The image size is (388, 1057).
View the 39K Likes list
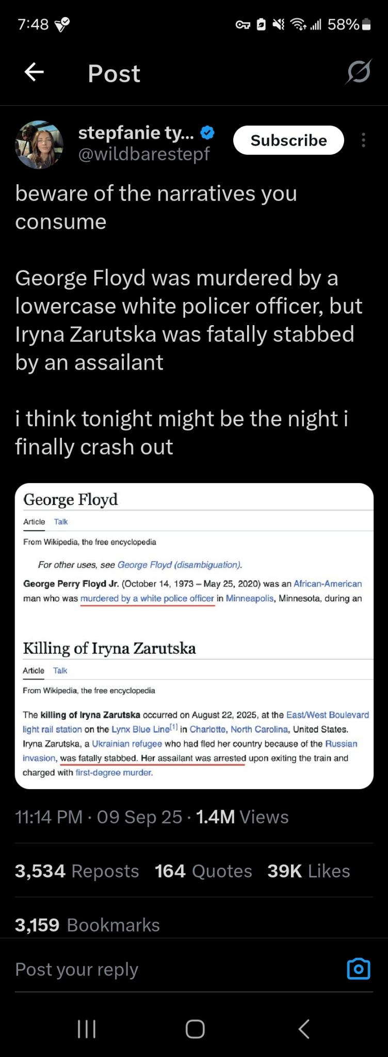[x=309, y=871]
